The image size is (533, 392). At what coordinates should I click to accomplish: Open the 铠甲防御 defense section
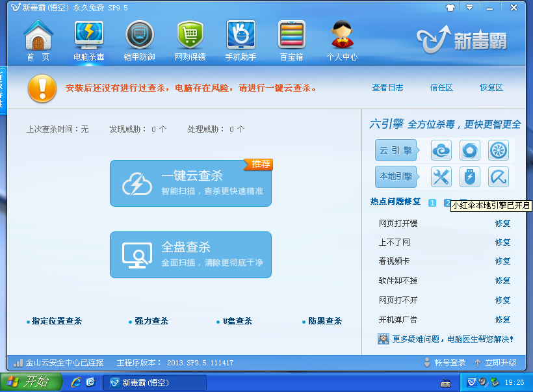click(x=139, y=40)
